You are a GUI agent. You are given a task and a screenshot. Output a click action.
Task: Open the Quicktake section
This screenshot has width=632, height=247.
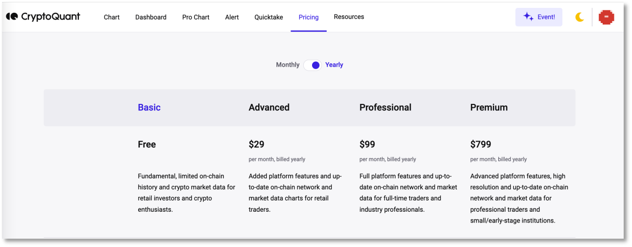pos(268,17)
